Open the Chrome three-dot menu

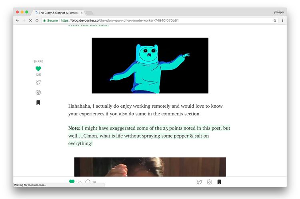click(x=282, y=20)
